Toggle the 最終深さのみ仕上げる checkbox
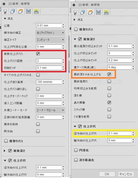138x178 pixels. point(109,74)
